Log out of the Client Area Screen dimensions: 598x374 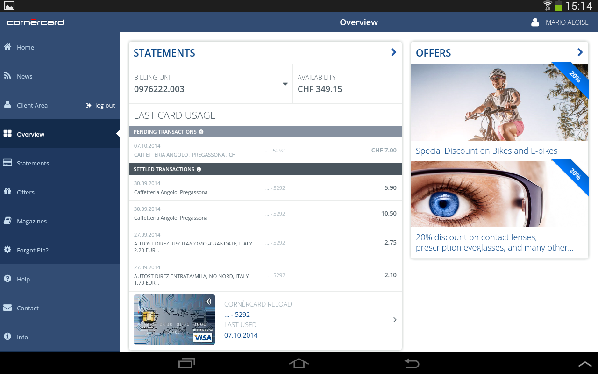pyautogui.click(x=100, y=105)
